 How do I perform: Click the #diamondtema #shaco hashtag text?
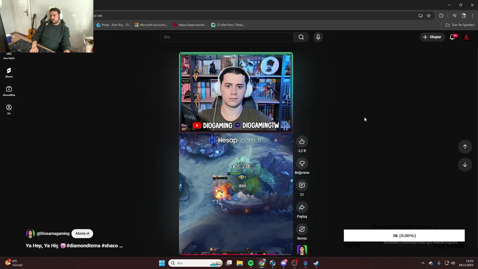click(x=92, y=246)
